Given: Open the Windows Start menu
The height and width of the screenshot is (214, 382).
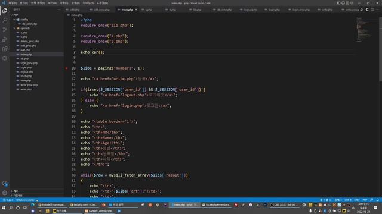Looking at the screenshot, I should (4, 208).
